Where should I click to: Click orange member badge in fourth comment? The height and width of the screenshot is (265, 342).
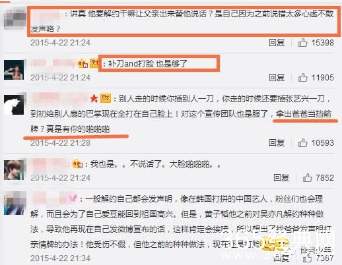77,163
